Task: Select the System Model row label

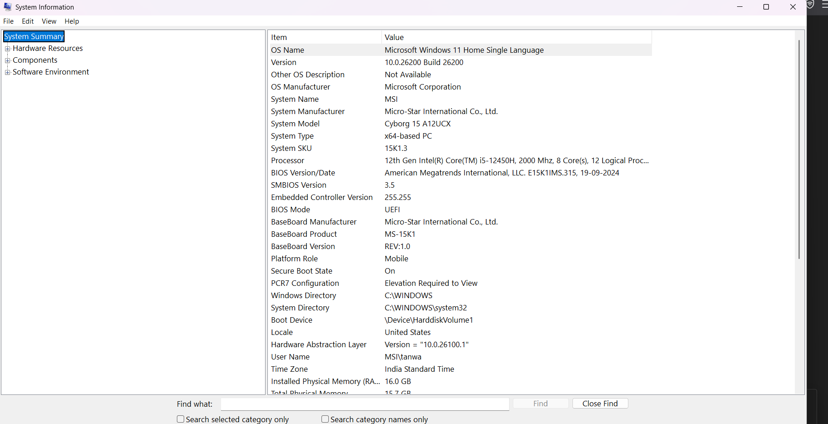Action: coord(295,124)
